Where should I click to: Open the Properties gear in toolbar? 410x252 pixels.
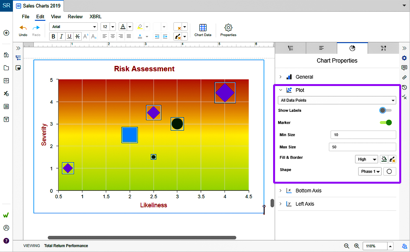pos(228,30)
